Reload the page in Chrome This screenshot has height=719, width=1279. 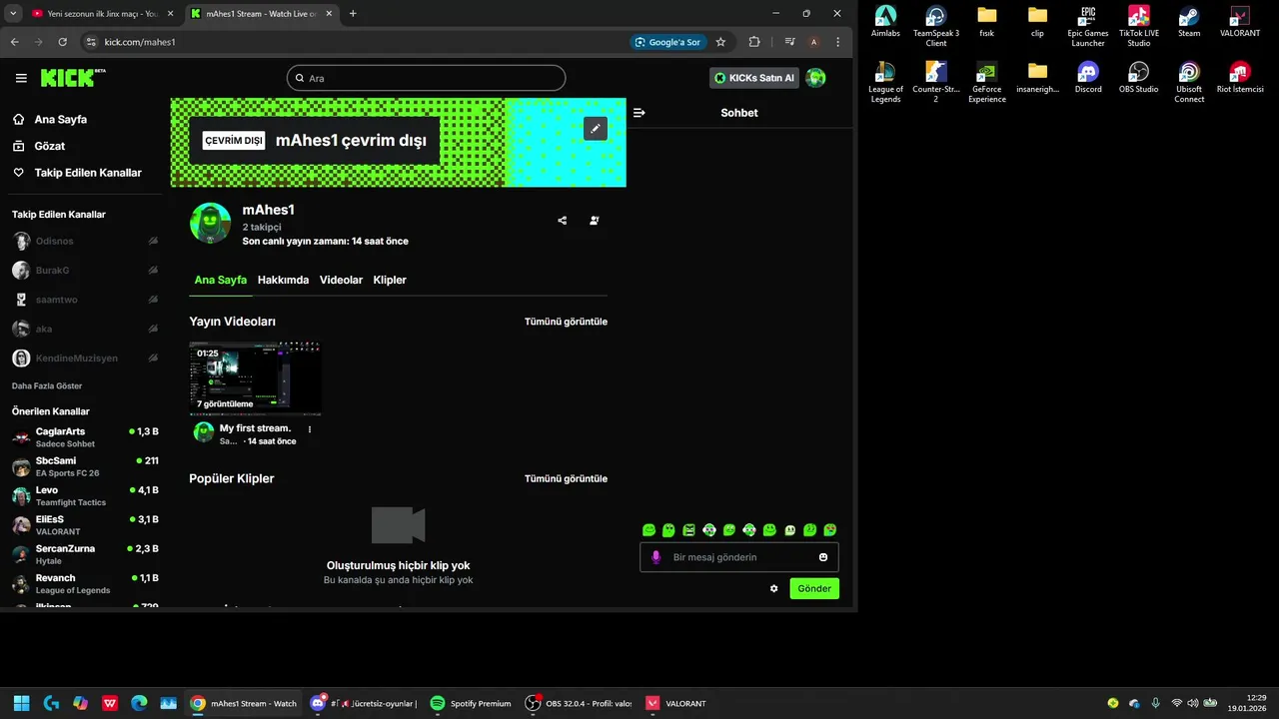click(x=62, y=42)
